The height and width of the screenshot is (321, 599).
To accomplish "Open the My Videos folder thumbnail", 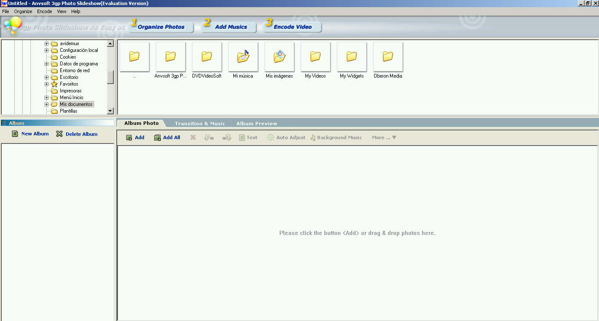I will click(x=316, y=57).
